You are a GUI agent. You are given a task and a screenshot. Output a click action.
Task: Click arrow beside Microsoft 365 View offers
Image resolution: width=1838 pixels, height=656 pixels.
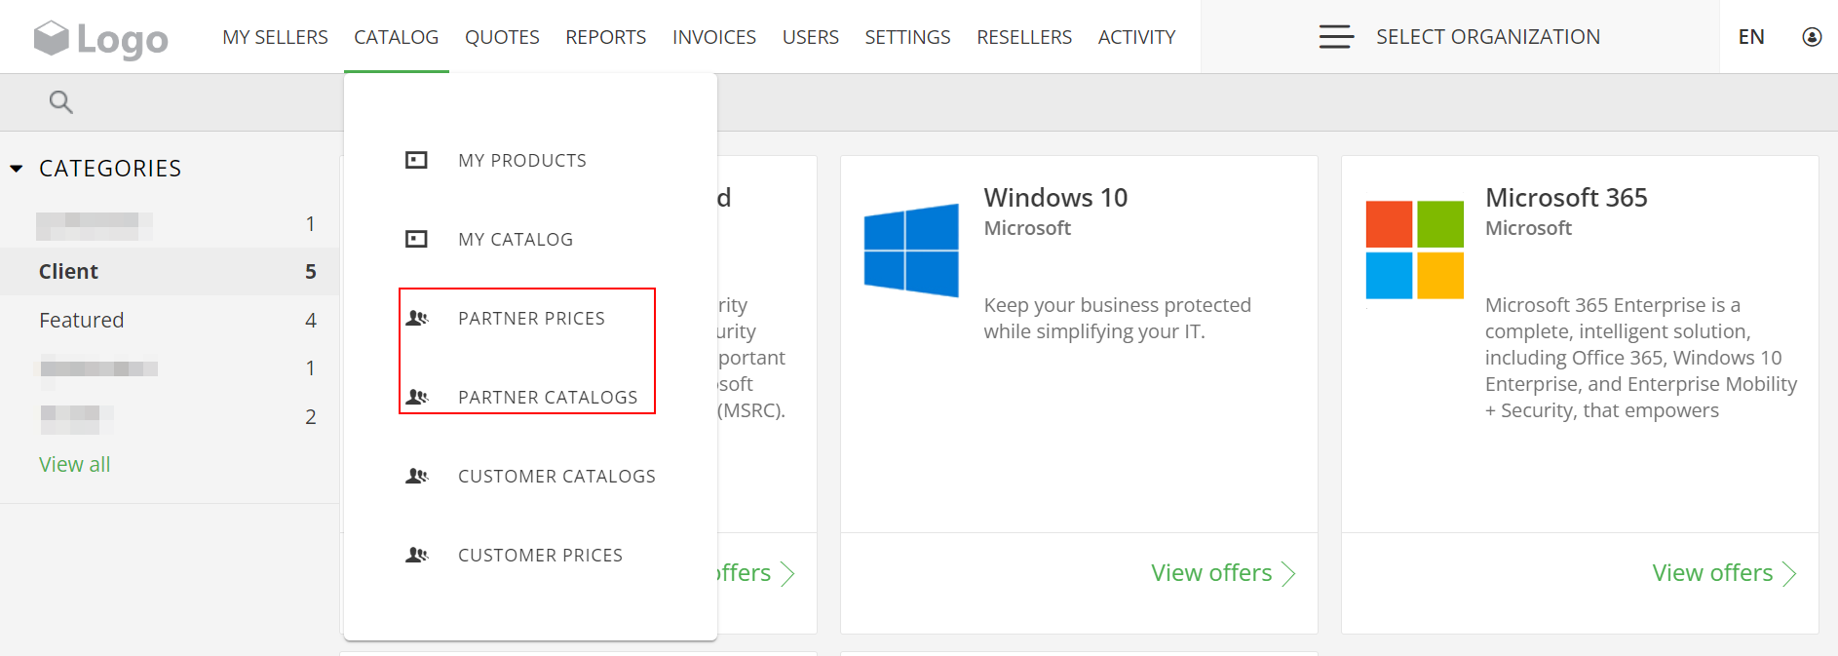click(1789, 573)
